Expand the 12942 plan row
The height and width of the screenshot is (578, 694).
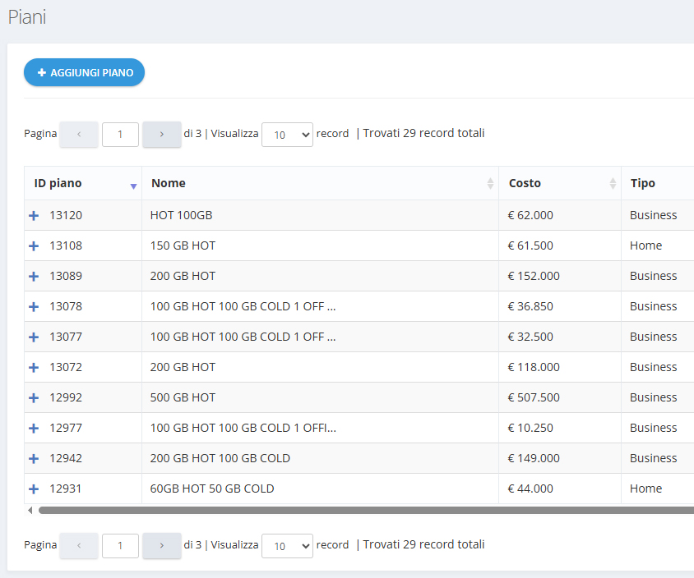[34, 458]
